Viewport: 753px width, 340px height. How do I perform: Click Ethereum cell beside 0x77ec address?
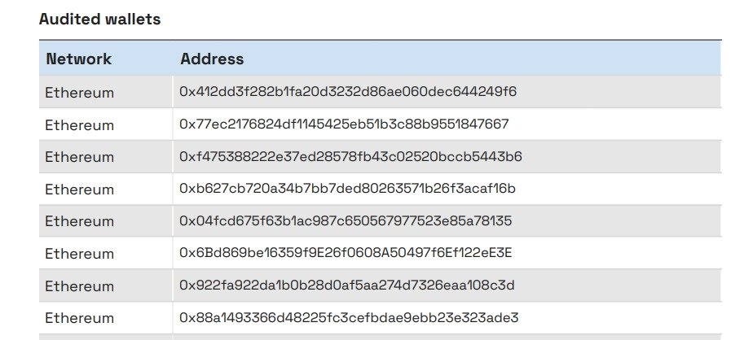[79, 125]
